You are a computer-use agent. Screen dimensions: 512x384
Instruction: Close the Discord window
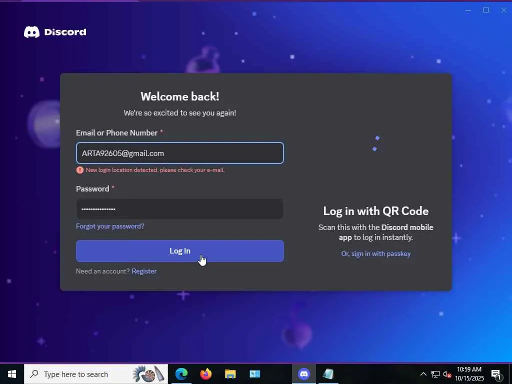(504, 10)
